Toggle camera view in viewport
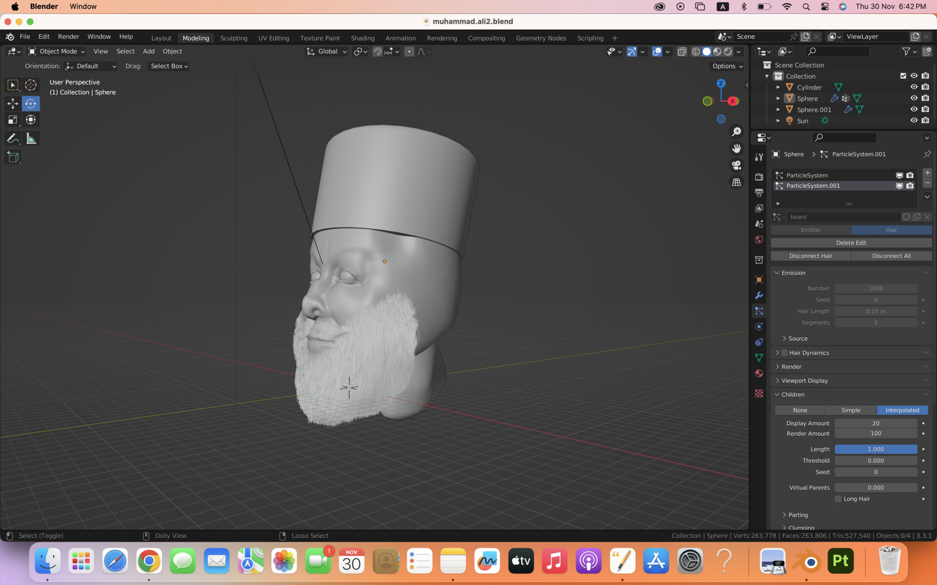 (x=736, y=165)
